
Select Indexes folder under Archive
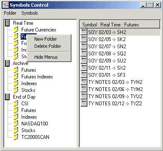coord(29,83)
